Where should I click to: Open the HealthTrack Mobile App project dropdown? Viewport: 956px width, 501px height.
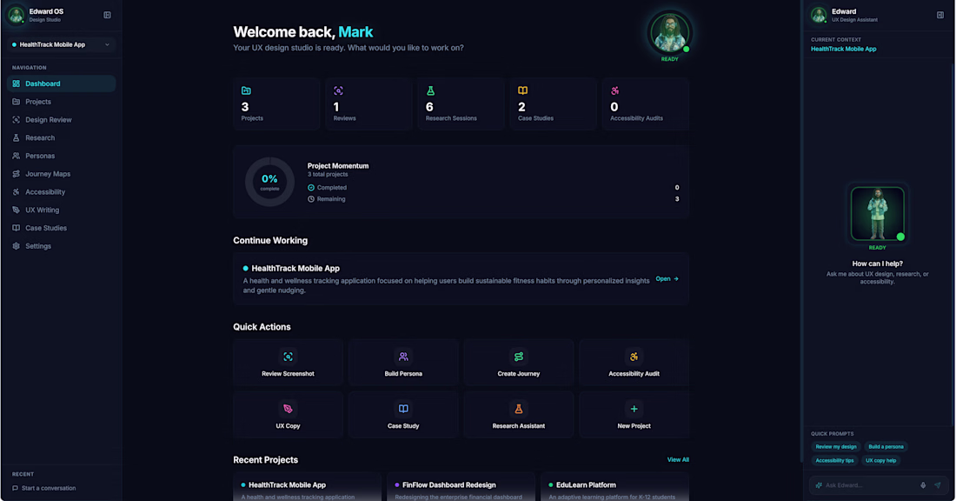[61, 44]
